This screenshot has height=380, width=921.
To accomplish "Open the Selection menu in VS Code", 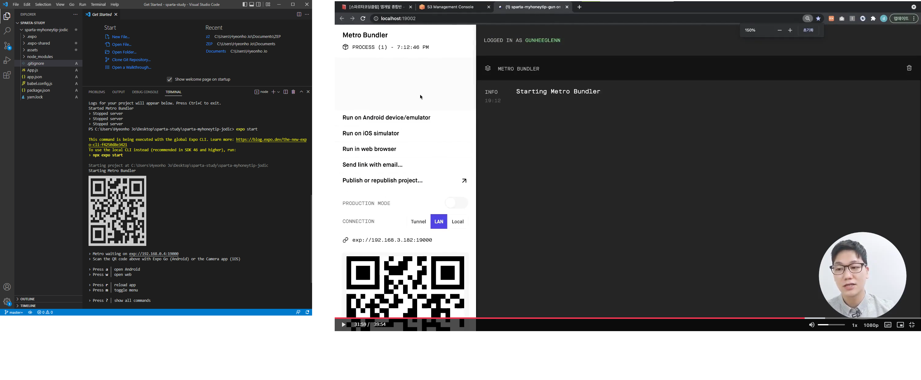I will click(x=43, y=4).
